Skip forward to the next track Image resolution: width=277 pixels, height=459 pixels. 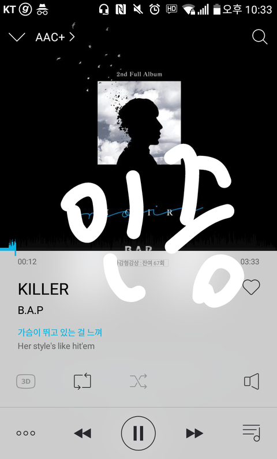coord(194,433)
